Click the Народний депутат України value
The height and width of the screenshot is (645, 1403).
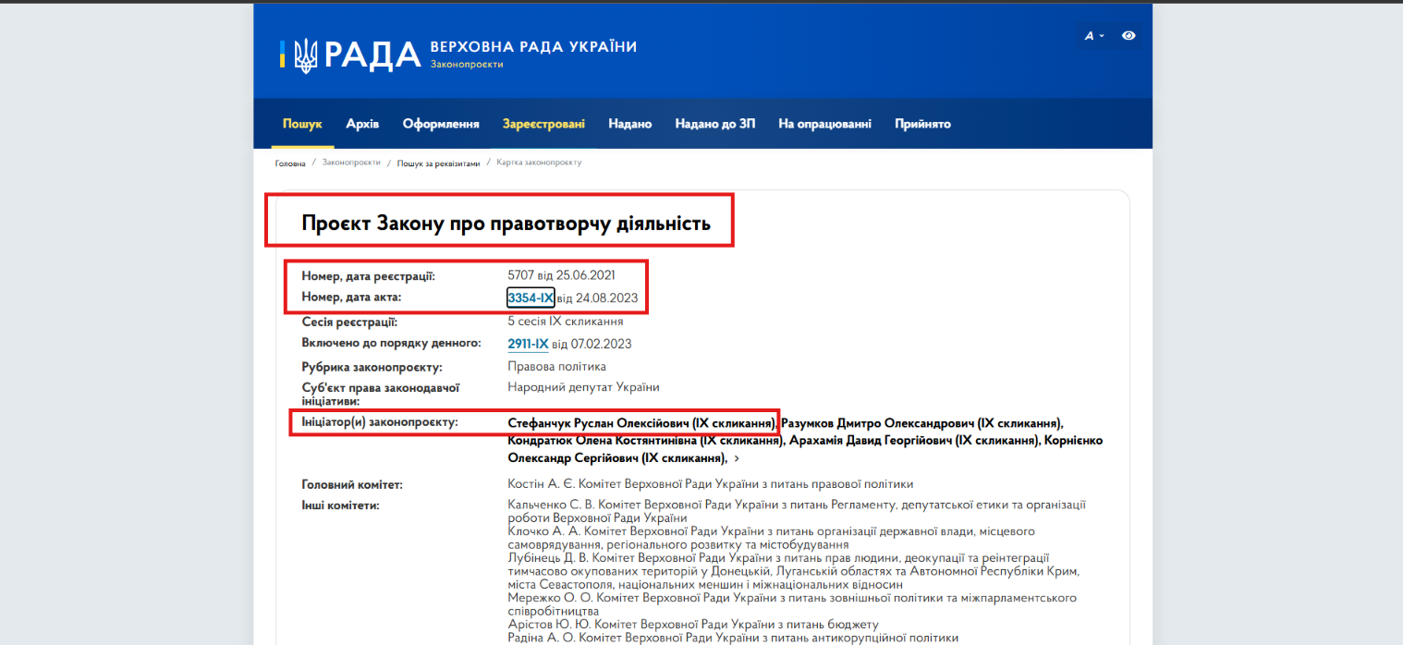click(x=584, y=387)
